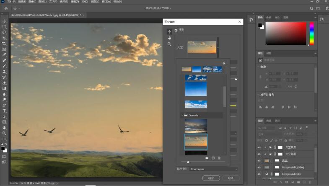Click the 确定 (OK) button
The image size is (329, 186).
(211, 178)
